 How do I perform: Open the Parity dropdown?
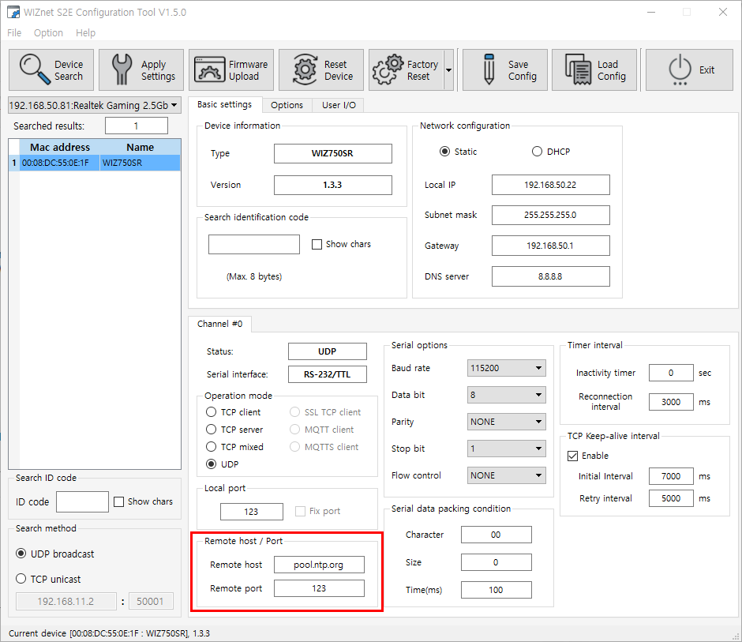pos(506,422)
